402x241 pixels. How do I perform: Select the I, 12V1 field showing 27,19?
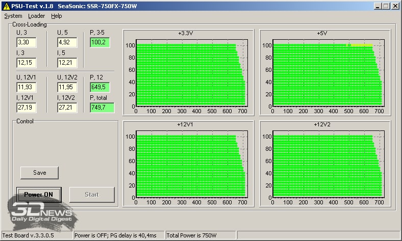point(27,108)
